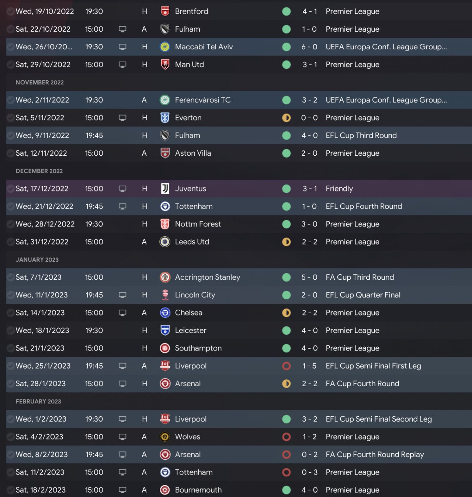Image resolution: width=472 pixels, height=497 pixels.
Task: Click the Brentford club badge
Action: tap(165, 11)
